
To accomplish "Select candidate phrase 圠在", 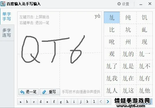I will [x=128, y=78].
